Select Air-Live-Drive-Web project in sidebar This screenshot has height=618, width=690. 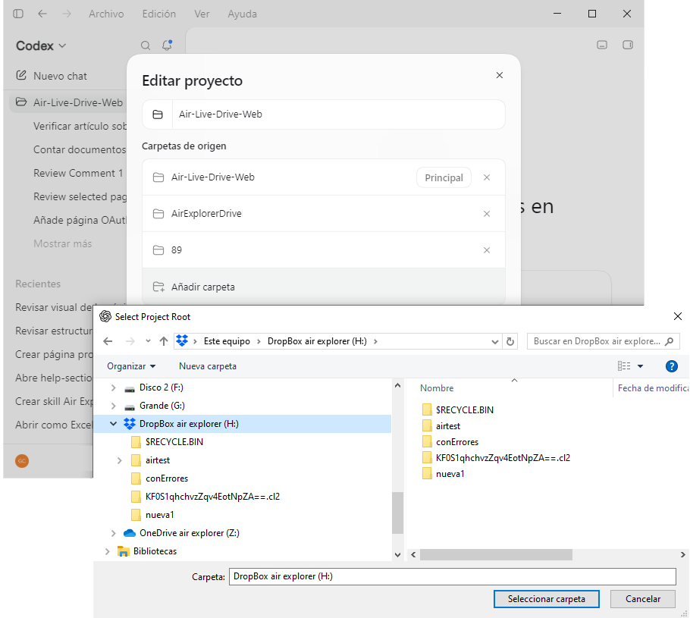(x=69, y=102)
